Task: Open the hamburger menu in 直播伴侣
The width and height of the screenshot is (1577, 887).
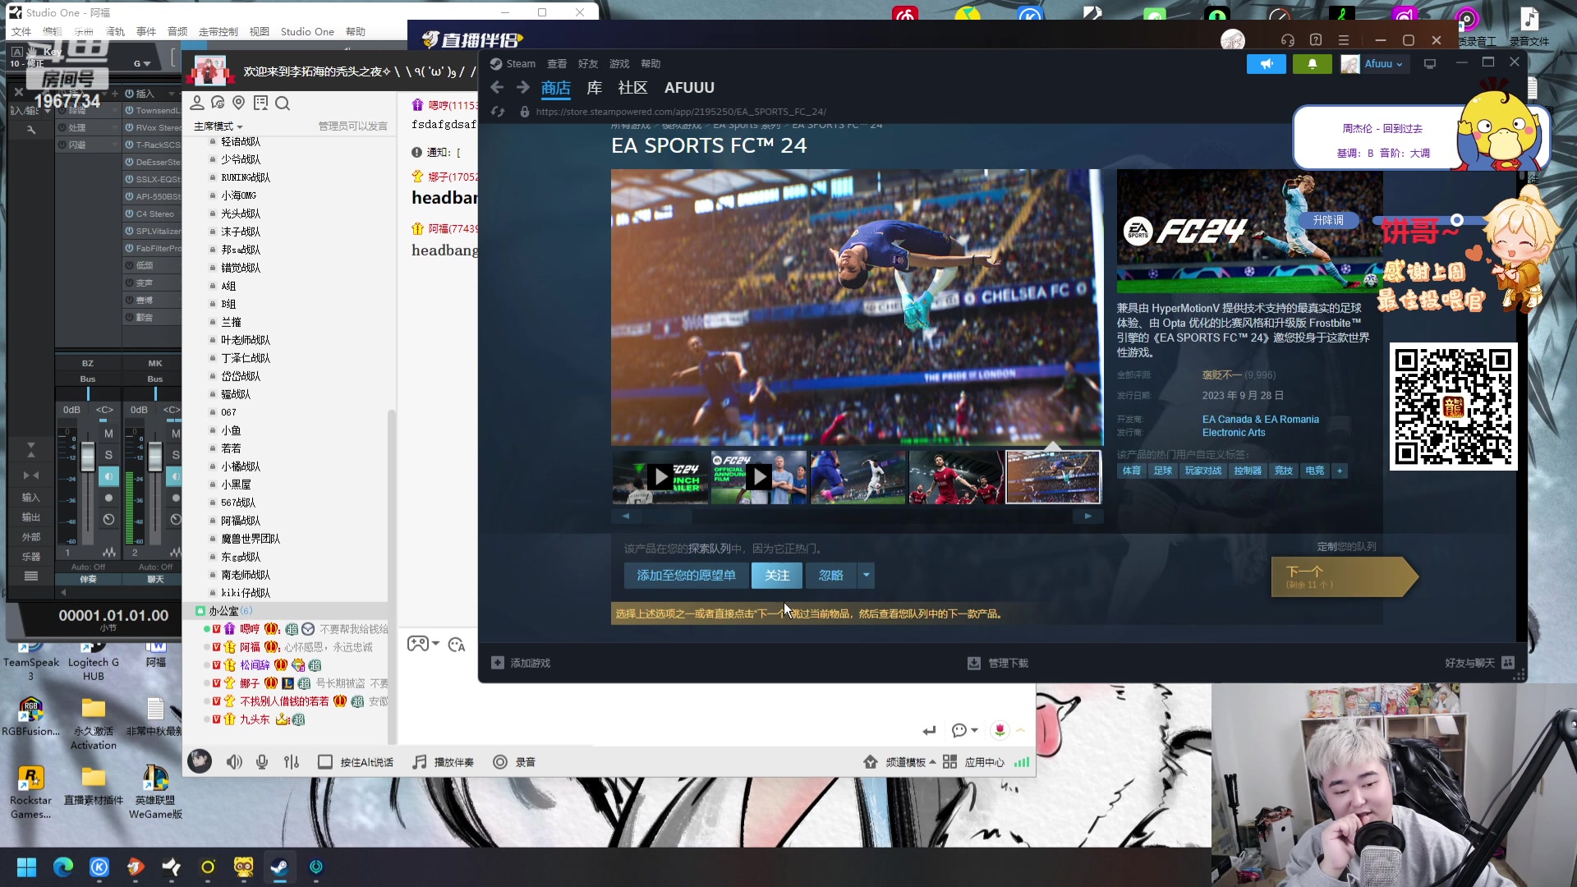Action: click(x=1344, y=40)
